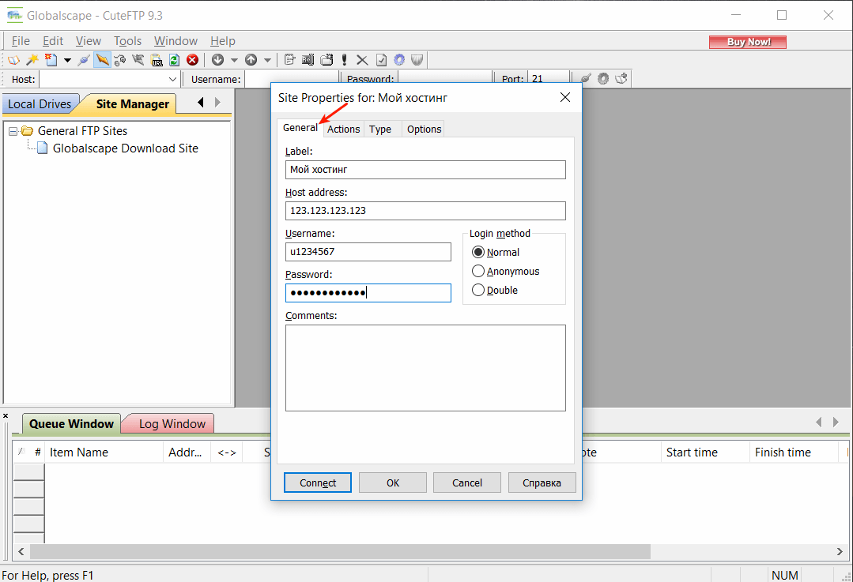853x582 pixels.
Task: Click Host address field 123.123.123.123
Action: pos(425,211)
